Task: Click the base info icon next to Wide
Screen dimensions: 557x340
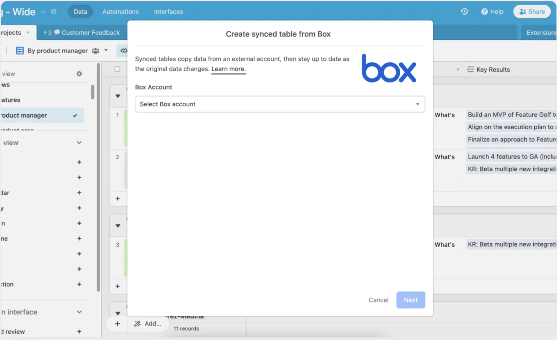Action: [x=54, y=11]
